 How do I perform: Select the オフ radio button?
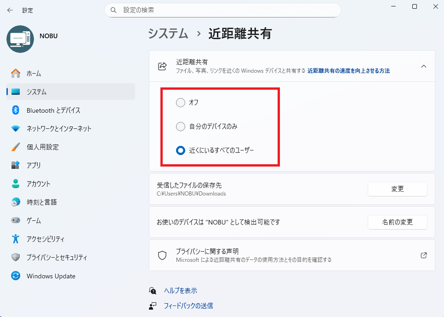181,103
